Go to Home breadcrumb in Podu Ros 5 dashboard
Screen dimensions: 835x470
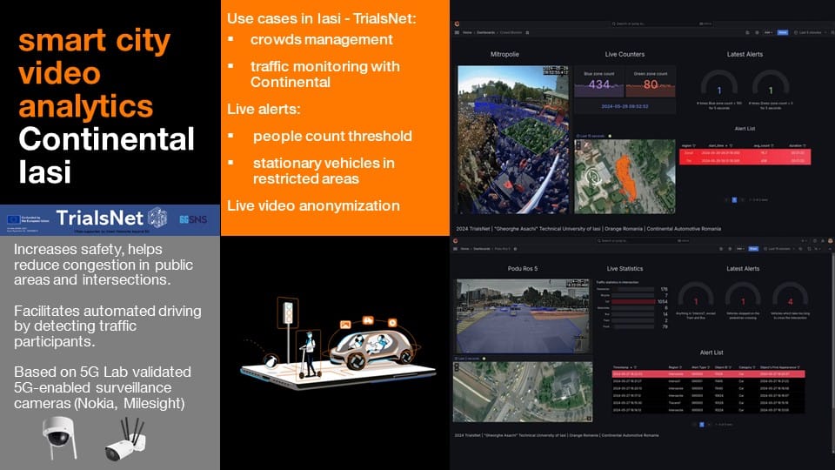[464, 249]
